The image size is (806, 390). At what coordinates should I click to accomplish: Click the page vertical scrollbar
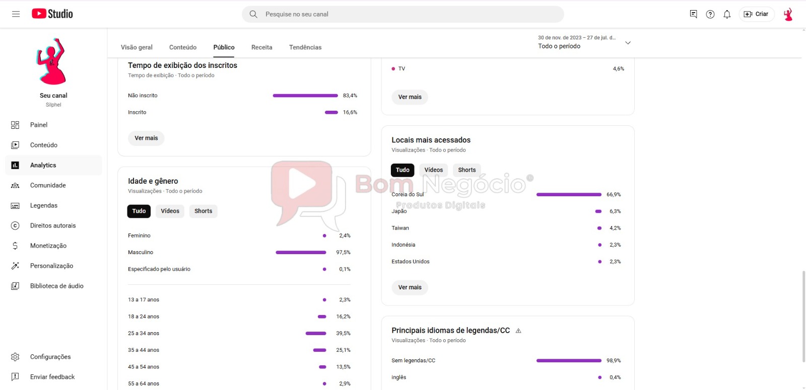803,316
